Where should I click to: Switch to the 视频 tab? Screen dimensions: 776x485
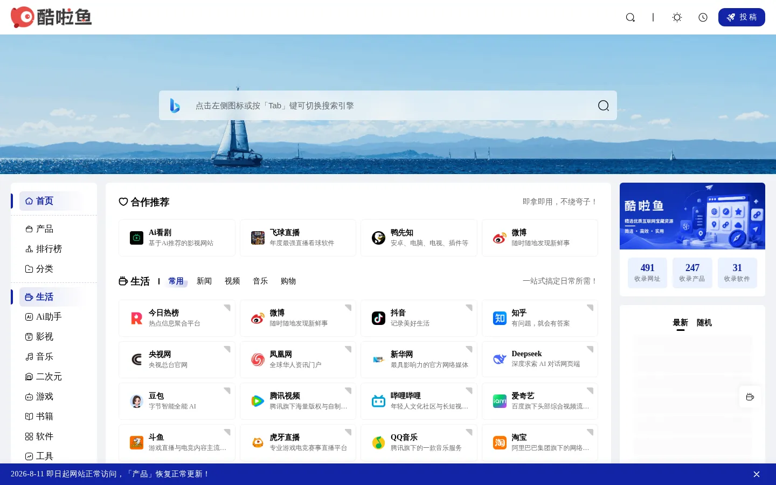pyautogui.click(x=232, y=281)
